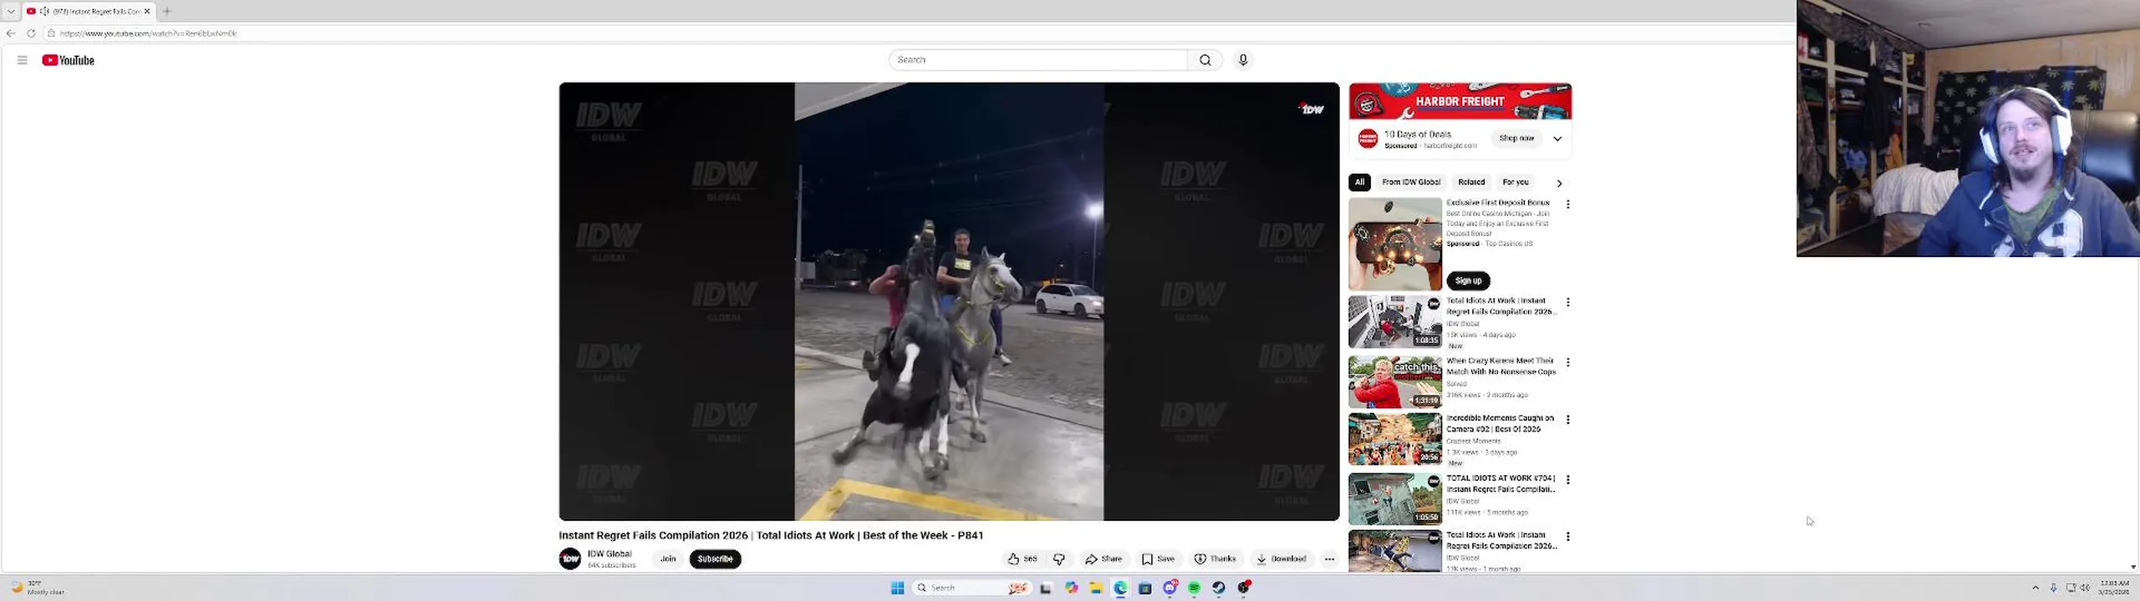This screenshot has width=2140, height=601.
Task: Open the Crazy Karens video thumbnail
Action: click(1395, 381)
